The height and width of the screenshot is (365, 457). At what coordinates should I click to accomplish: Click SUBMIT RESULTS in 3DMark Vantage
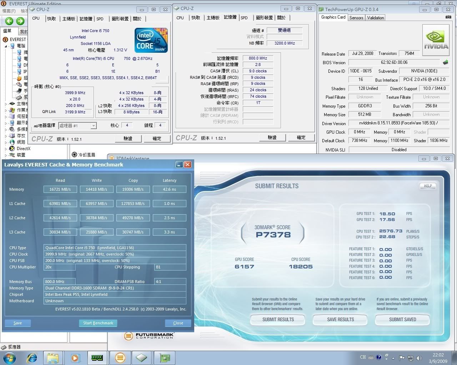[x=278, y=319]
